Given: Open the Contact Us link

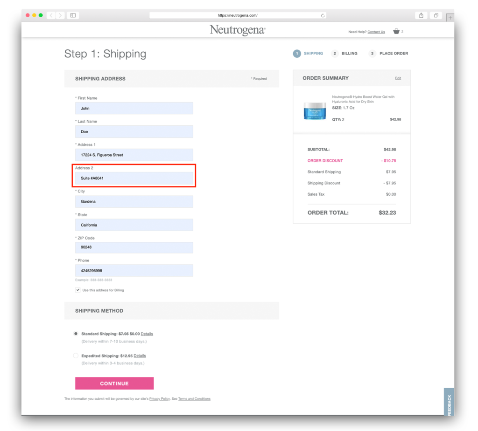Looking at the screenshot, I should coord(376,32).
